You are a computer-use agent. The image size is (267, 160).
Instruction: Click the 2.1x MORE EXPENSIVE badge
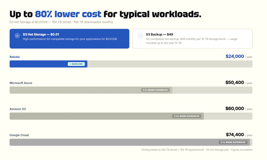(155, 90)
